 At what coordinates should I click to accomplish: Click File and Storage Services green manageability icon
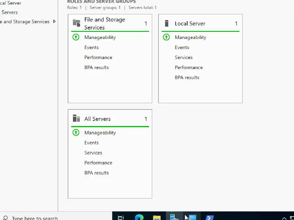(x=76, y=37)
